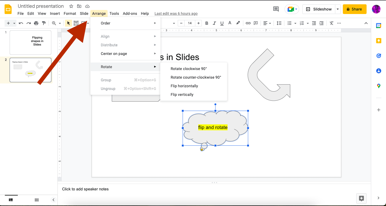Open the text highlight color picker

coord(238,23)
